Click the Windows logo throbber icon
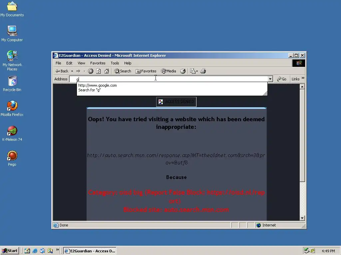 click(x=299, y=63)
